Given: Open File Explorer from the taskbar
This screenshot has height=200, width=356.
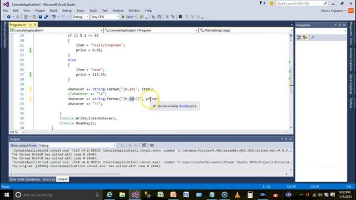Looking at the screenshot, I should (x=122, y=195).
